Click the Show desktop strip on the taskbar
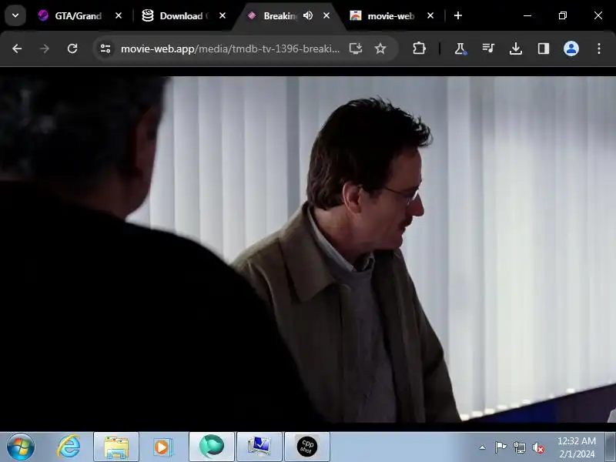Viewport: 616px width, 462px height. pyautogui.click(x=611, y=447)
